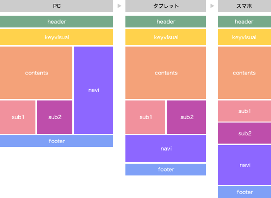Select the sub2 block in タブレット layout

coord(186,117)
